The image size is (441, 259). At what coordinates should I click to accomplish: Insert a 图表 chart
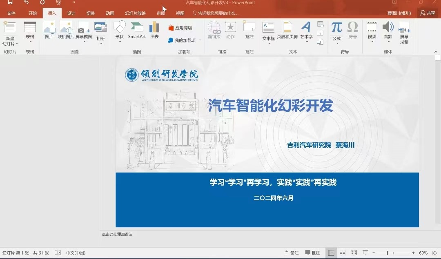coord(154,30)
